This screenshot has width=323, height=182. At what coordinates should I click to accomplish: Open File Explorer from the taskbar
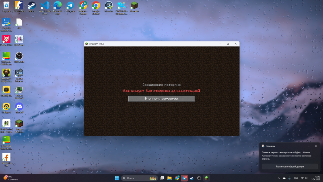coord(169,178)
